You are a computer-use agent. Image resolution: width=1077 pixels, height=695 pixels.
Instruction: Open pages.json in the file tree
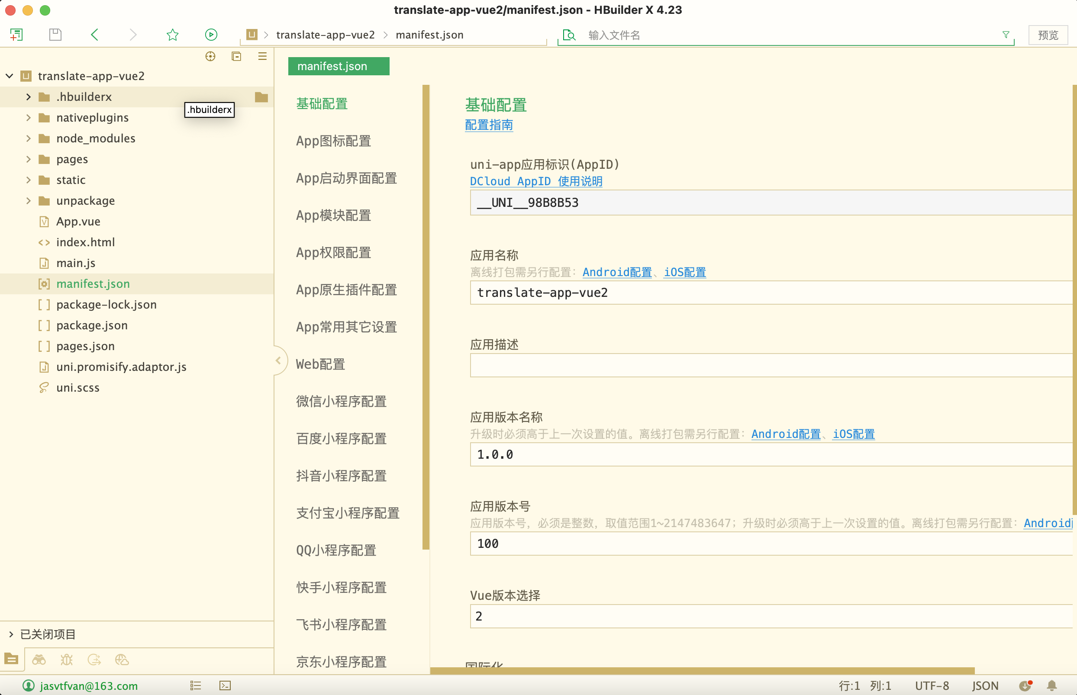point(85,346)
